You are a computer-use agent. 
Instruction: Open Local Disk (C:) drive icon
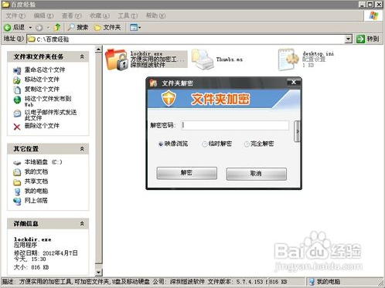coord(17,162)
